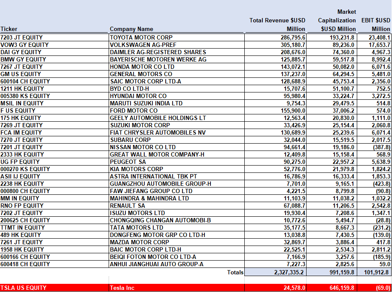The width and height of the screenshot is (392, 292).
Task: Click the GM US EQUITY ticker
Action: click(21, 74)
